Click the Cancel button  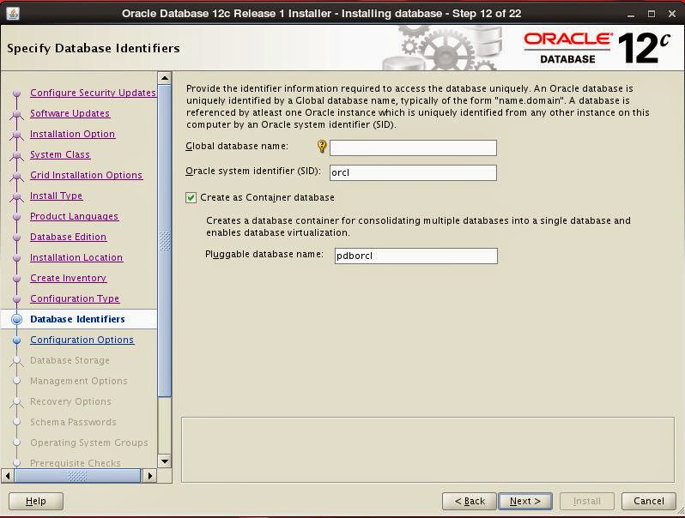click(x=649, y=501)
